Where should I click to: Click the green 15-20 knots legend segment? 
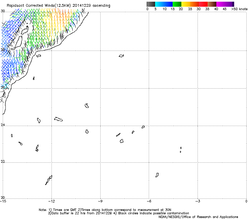[x=177, y=4]
